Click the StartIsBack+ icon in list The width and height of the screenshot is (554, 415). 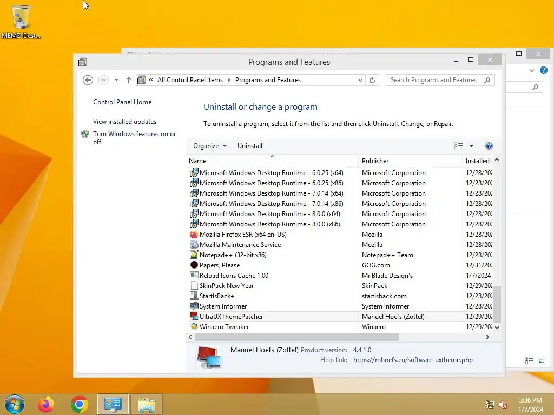(194, 296)
